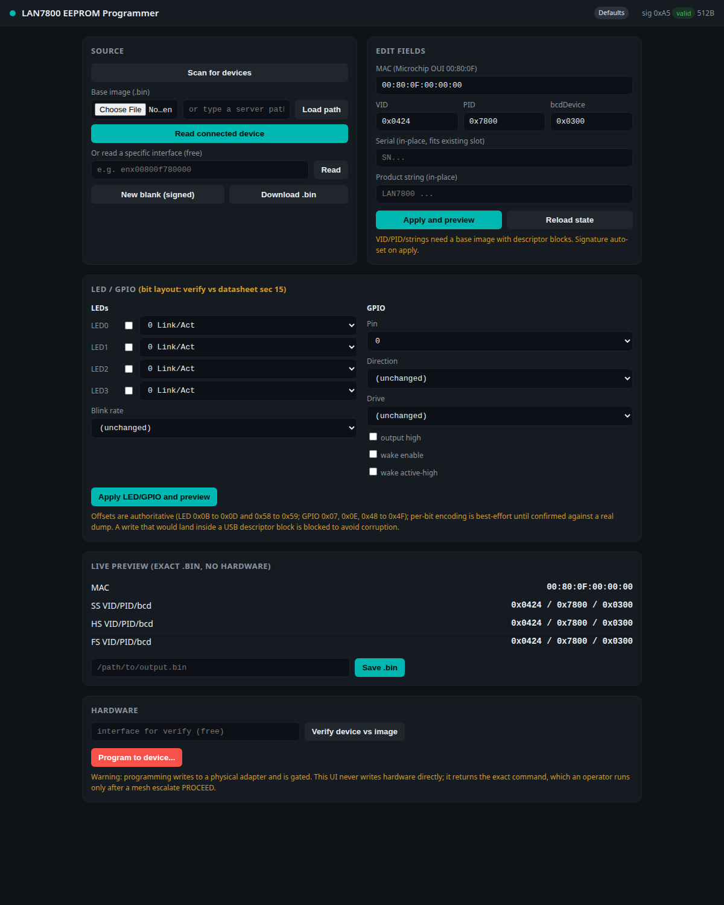Screen dimensions: 724x905
Task: Check the wake active-high checkbox
Action: (x=373, y=472)
